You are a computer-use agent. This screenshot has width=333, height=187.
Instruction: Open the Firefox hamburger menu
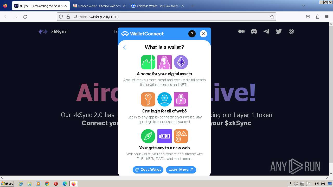(327, 17)
